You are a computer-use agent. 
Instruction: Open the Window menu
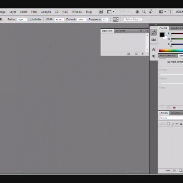tap(77, 12)
